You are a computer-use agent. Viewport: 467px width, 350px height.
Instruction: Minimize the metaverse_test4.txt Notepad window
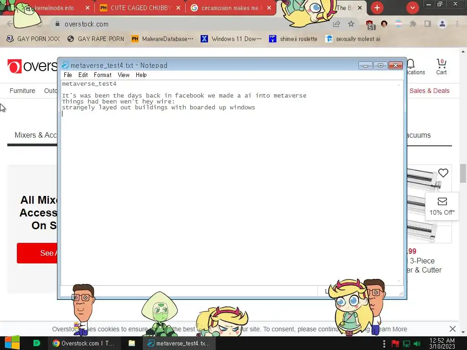click(x=365, y=65)
